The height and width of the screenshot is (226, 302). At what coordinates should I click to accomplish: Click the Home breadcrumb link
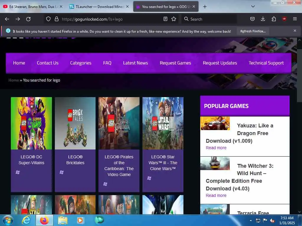click(x=14, y=80)
